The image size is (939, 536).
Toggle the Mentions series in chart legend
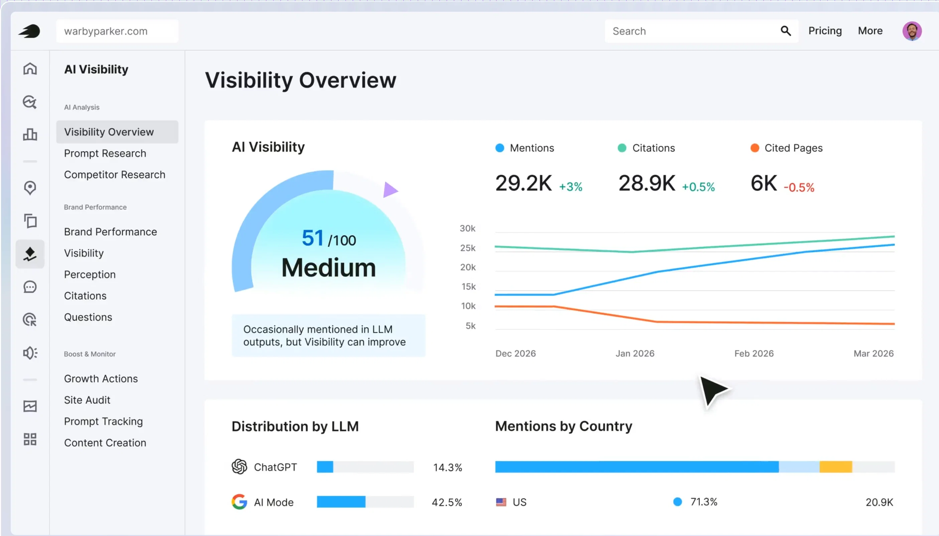(525, 148)
